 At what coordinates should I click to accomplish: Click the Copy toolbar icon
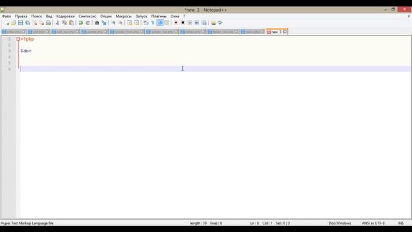click(64, 23)
